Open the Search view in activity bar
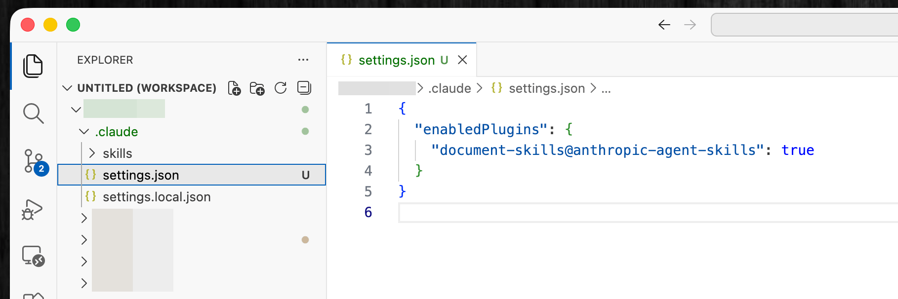The height and width of the screenshot is (299, 898). click(33, 113)
